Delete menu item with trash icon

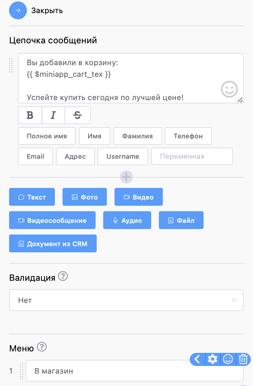(x=243, y=359)
